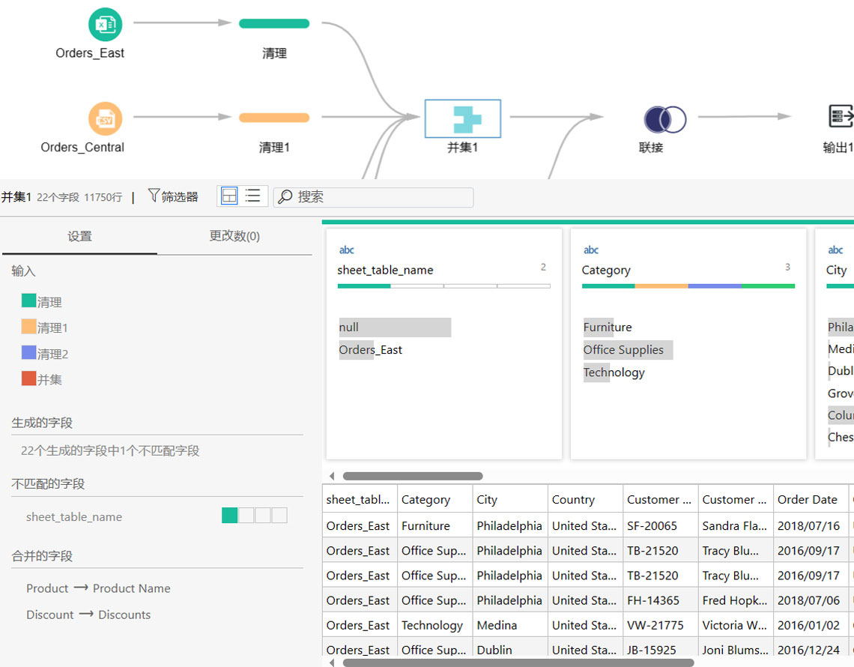This screenshot has height=667, width=854.
Task: Click the 筛选器 filter funnel icon
Action: point(154,196)
